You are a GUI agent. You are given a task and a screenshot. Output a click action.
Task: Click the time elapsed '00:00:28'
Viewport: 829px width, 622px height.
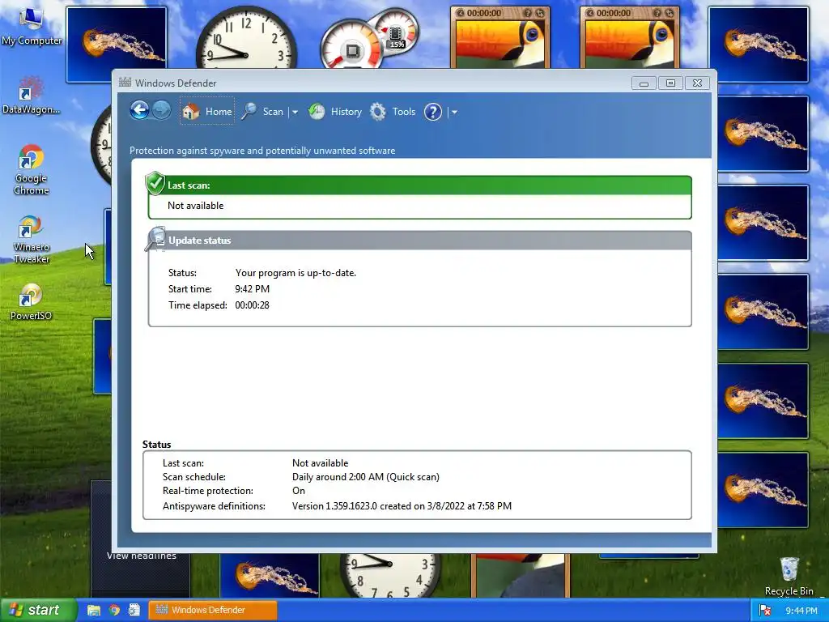[x=253, y=305]
